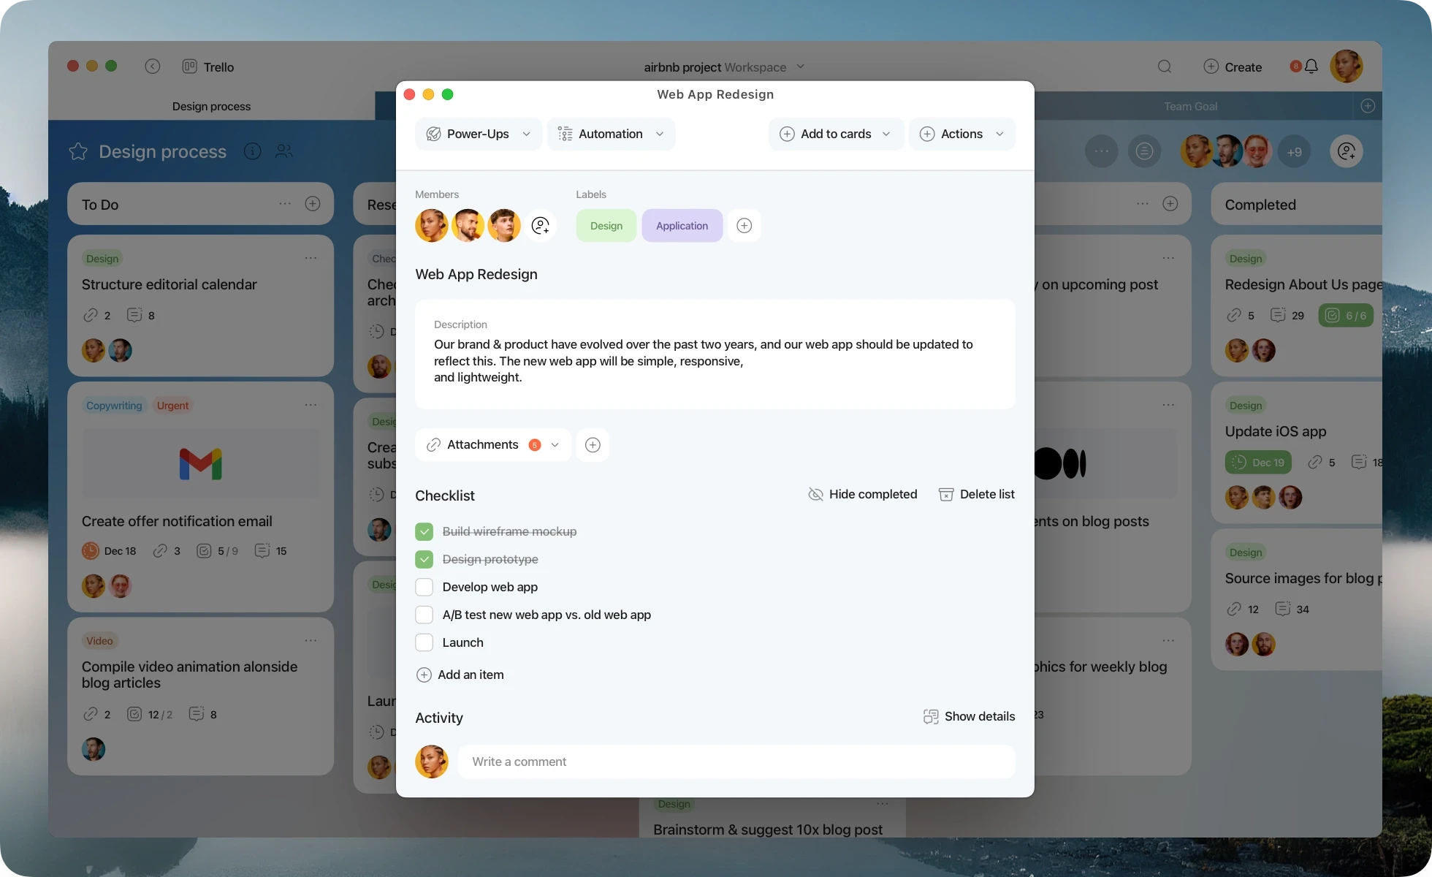Open board more options ellipsis
Image resolution: width=1432 pixels, height=877 pixels.
1102,151
